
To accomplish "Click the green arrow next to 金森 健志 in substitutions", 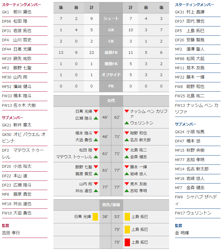I will click(127, 157).
